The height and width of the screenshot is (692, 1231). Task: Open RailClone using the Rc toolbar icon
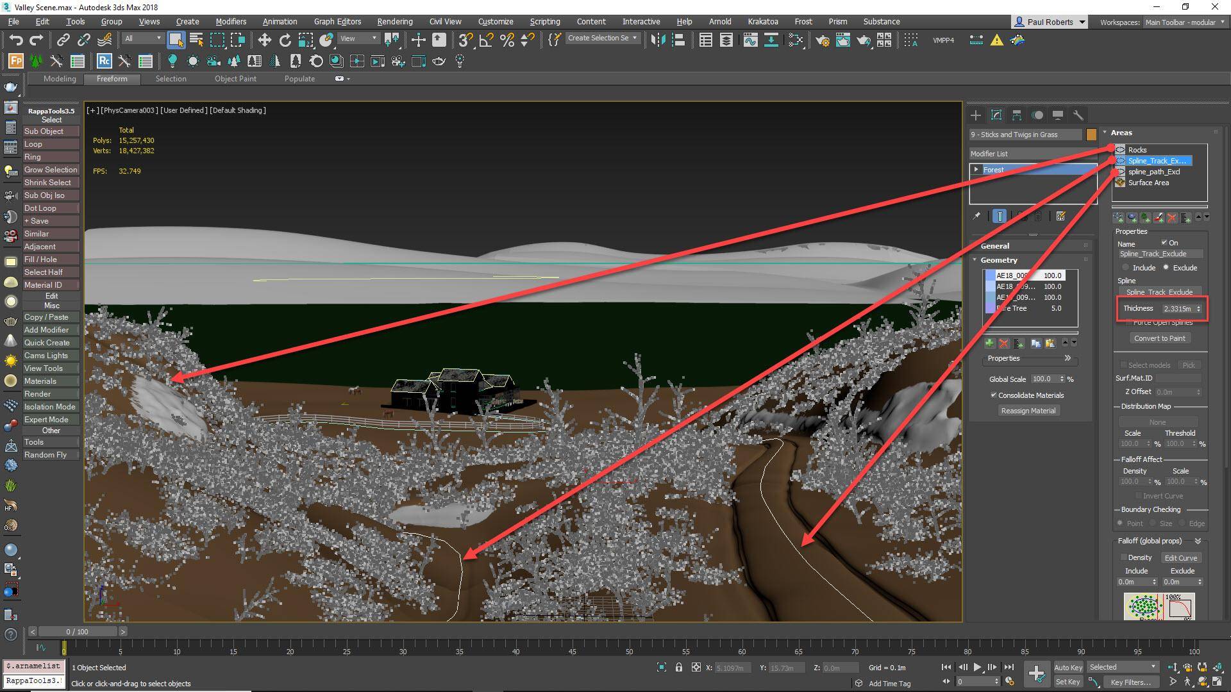[104, 61]
